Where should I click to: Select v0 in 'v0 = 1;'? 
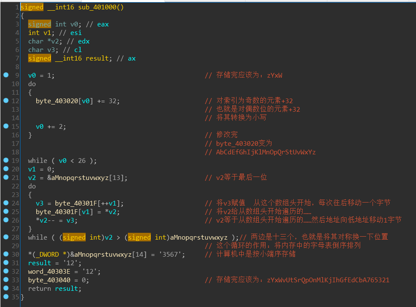point(32,75)
